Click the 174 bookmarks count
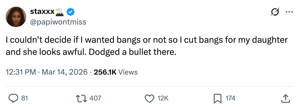 [230, 98]
